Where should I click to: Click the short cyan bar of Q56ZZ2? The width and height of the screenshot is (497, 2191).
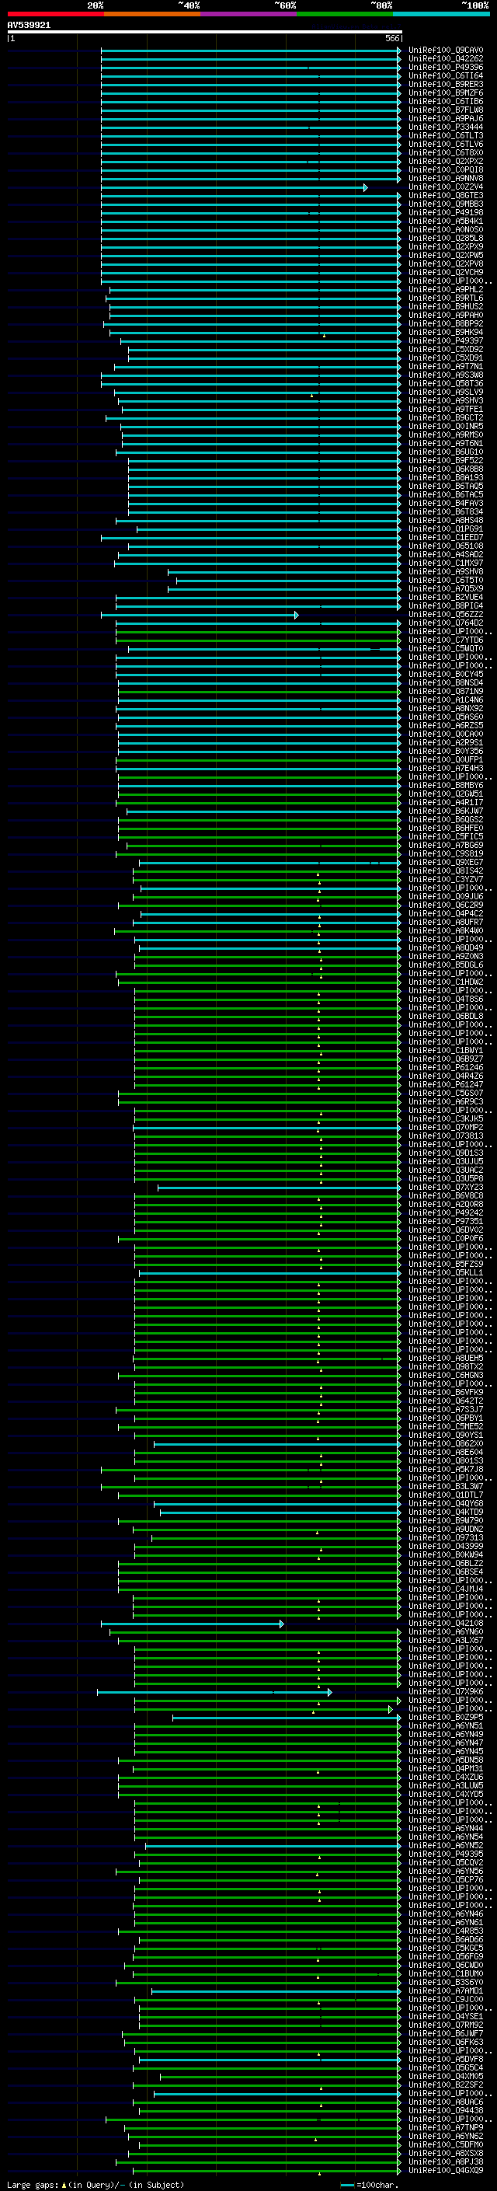pos(200,614)
